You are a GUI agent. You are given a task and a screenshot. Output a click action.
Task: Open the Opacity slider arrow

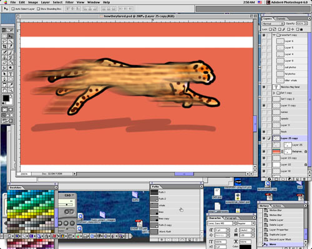(306, 24)
